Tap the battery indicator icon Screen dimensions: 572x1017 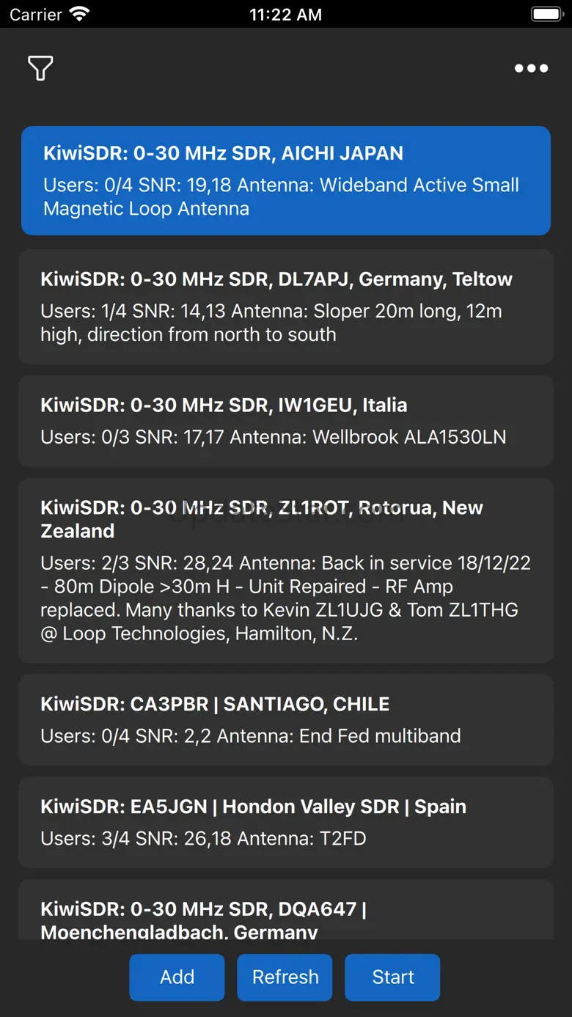[546, 14]
